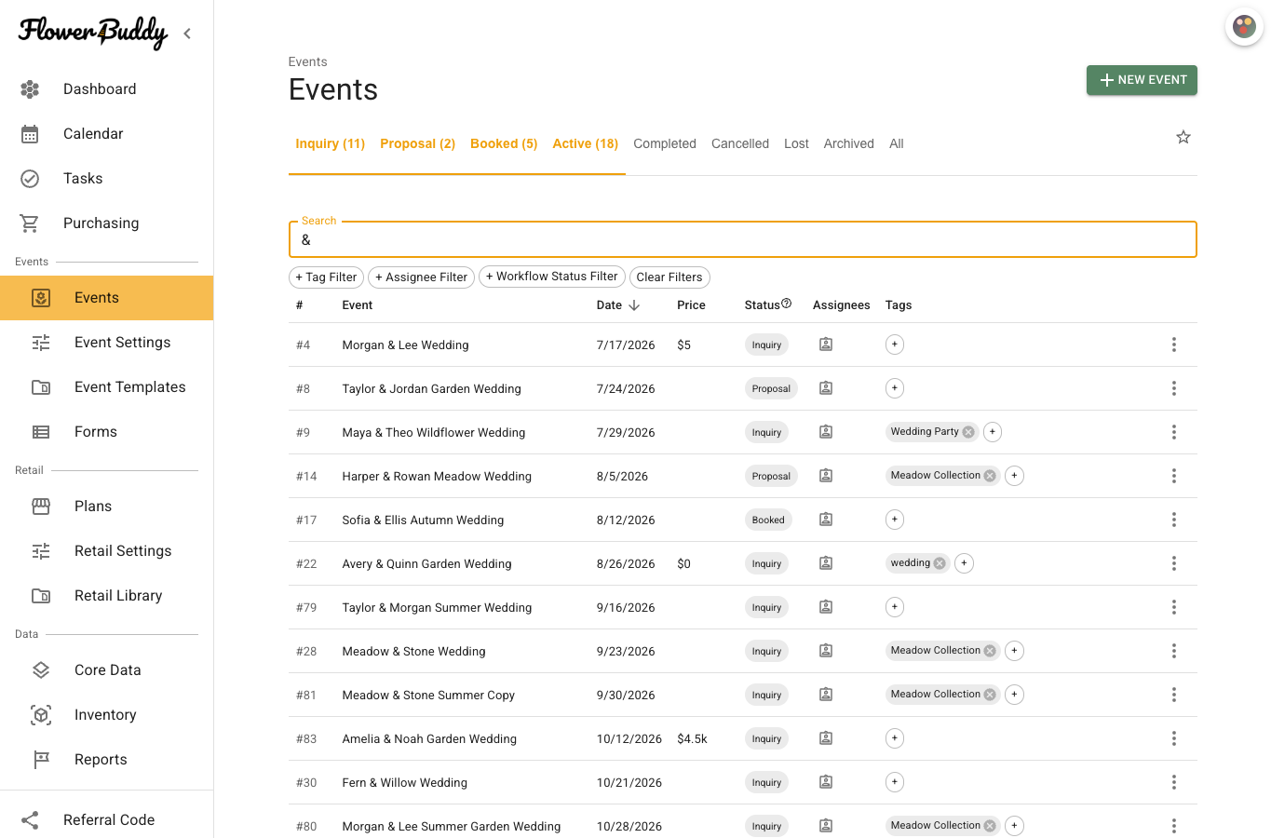The height and width of the screenshot is (838, 1271).
Task: Remove Wedding Party tag from Maya & Theo
Action: [968, 432]
